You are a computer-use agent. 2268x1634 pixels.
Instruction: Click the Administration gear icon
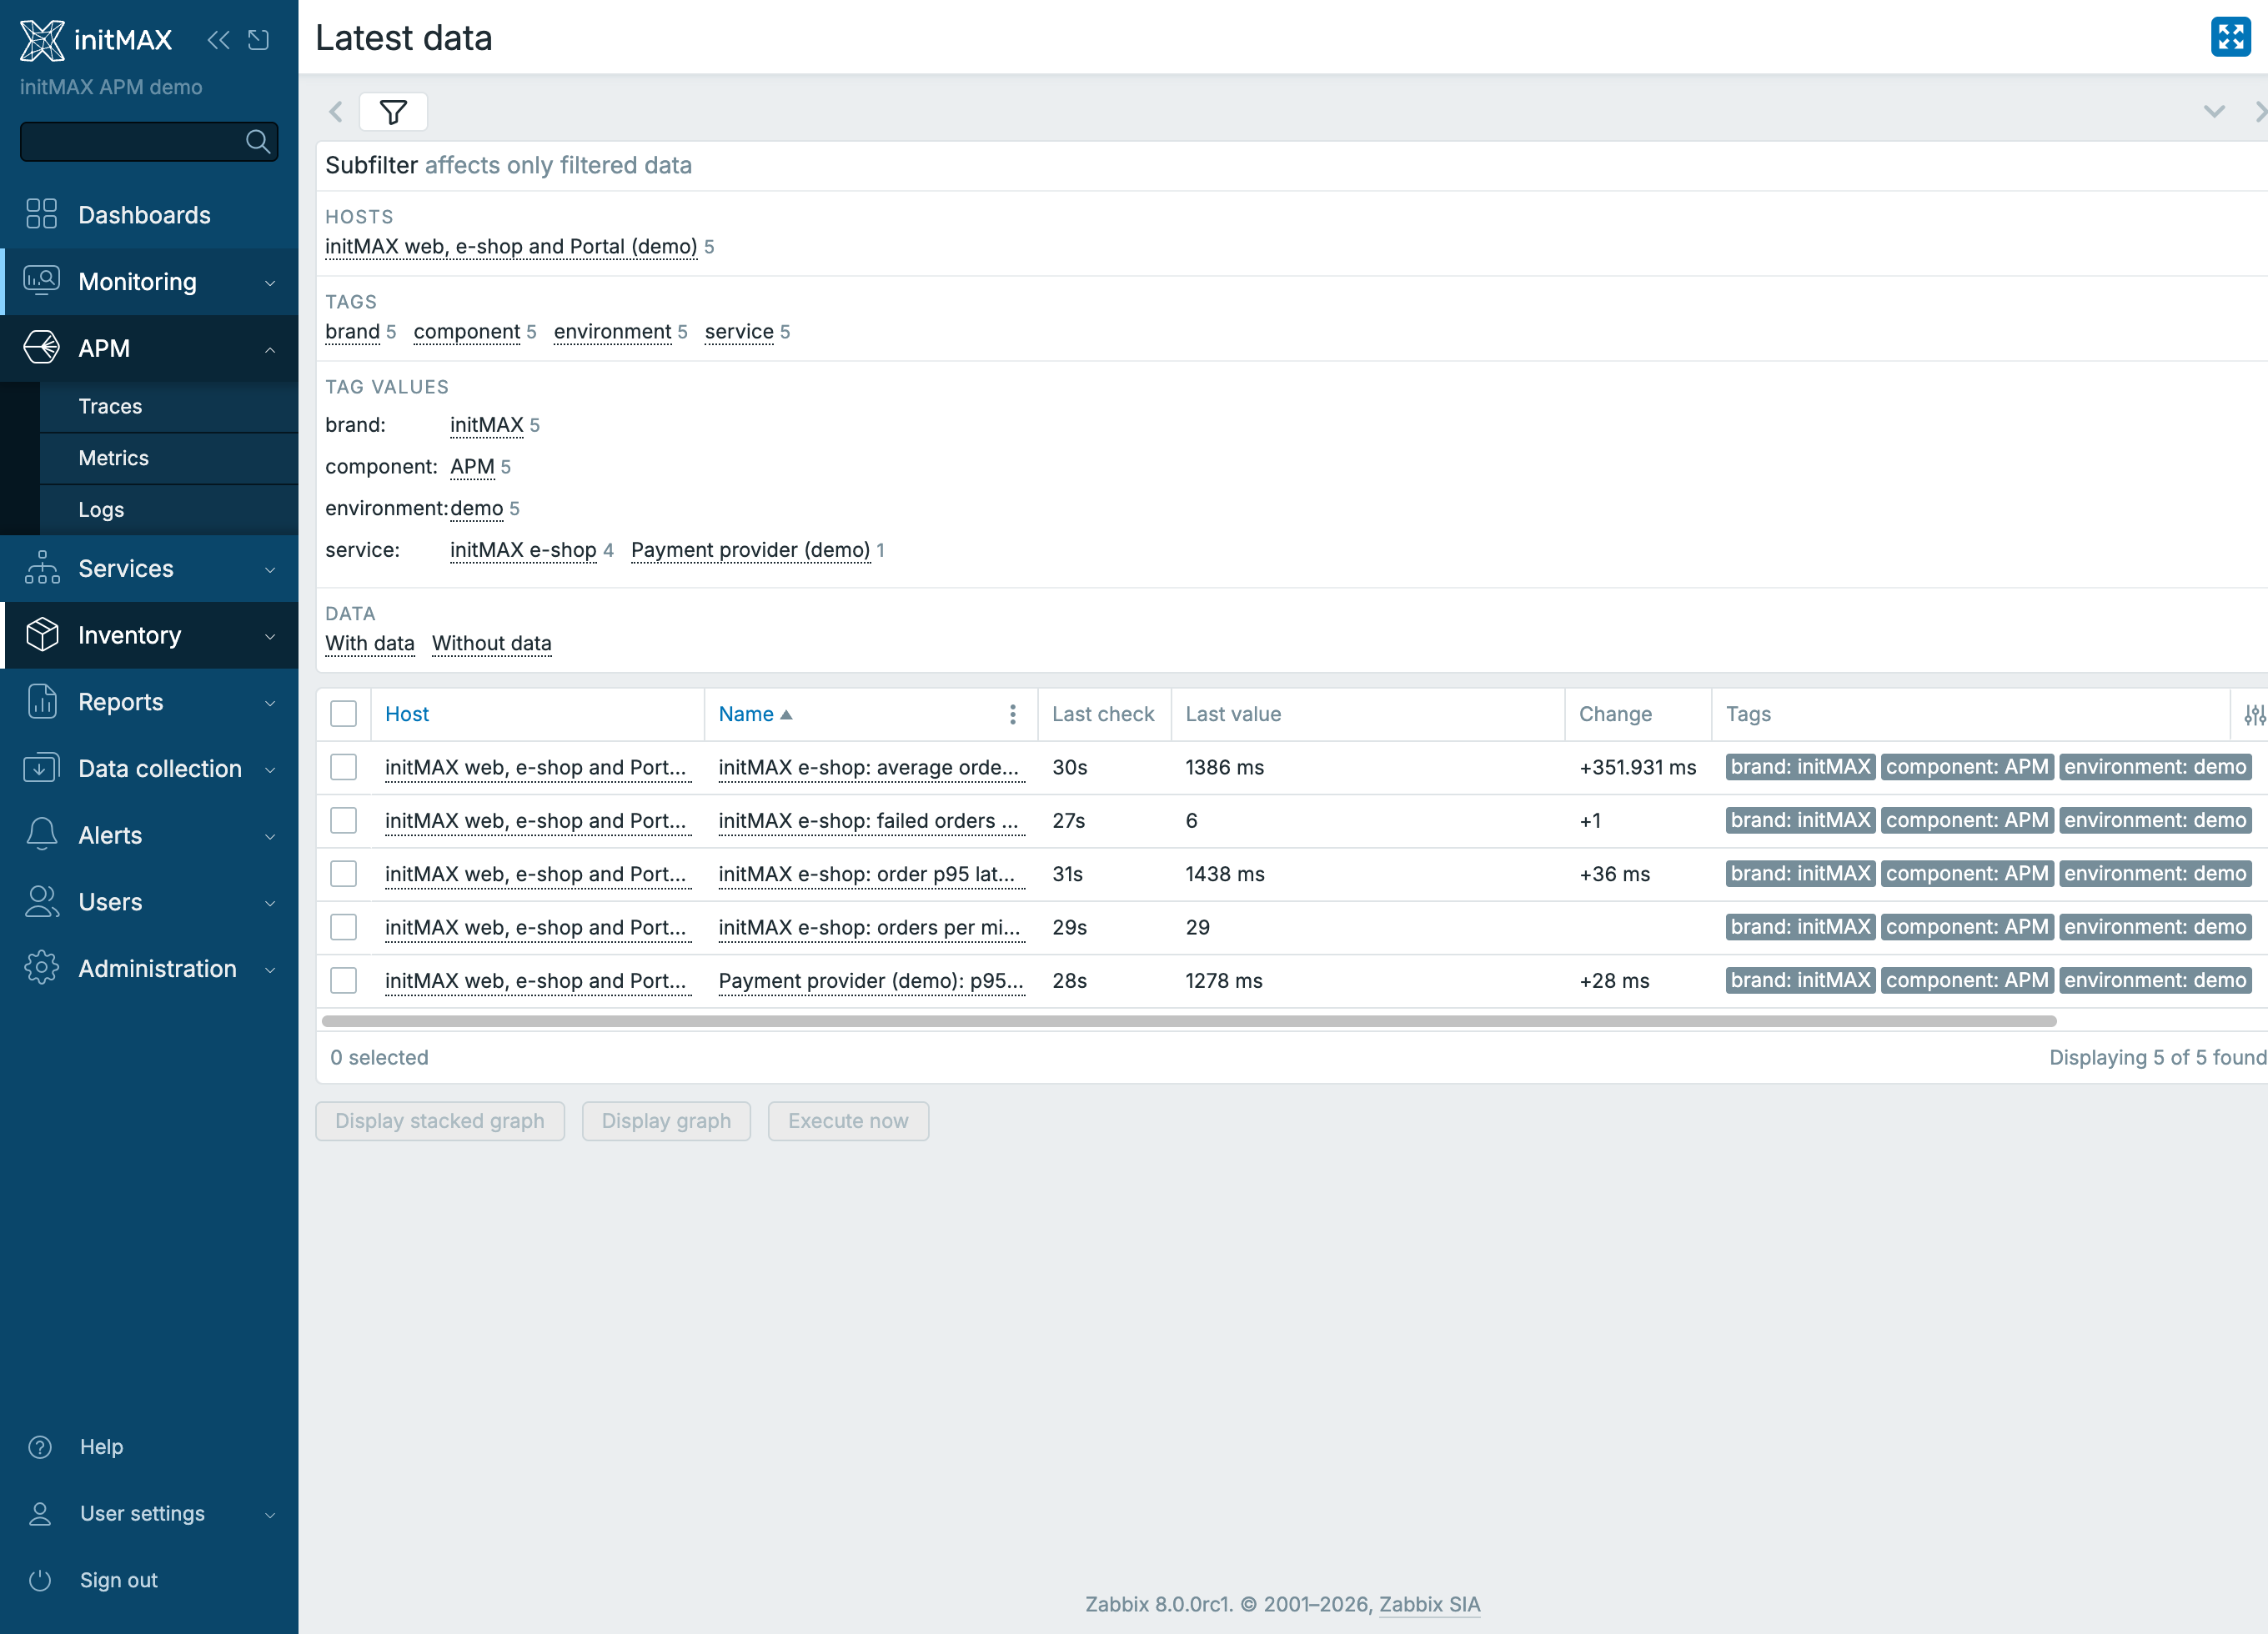41,968
